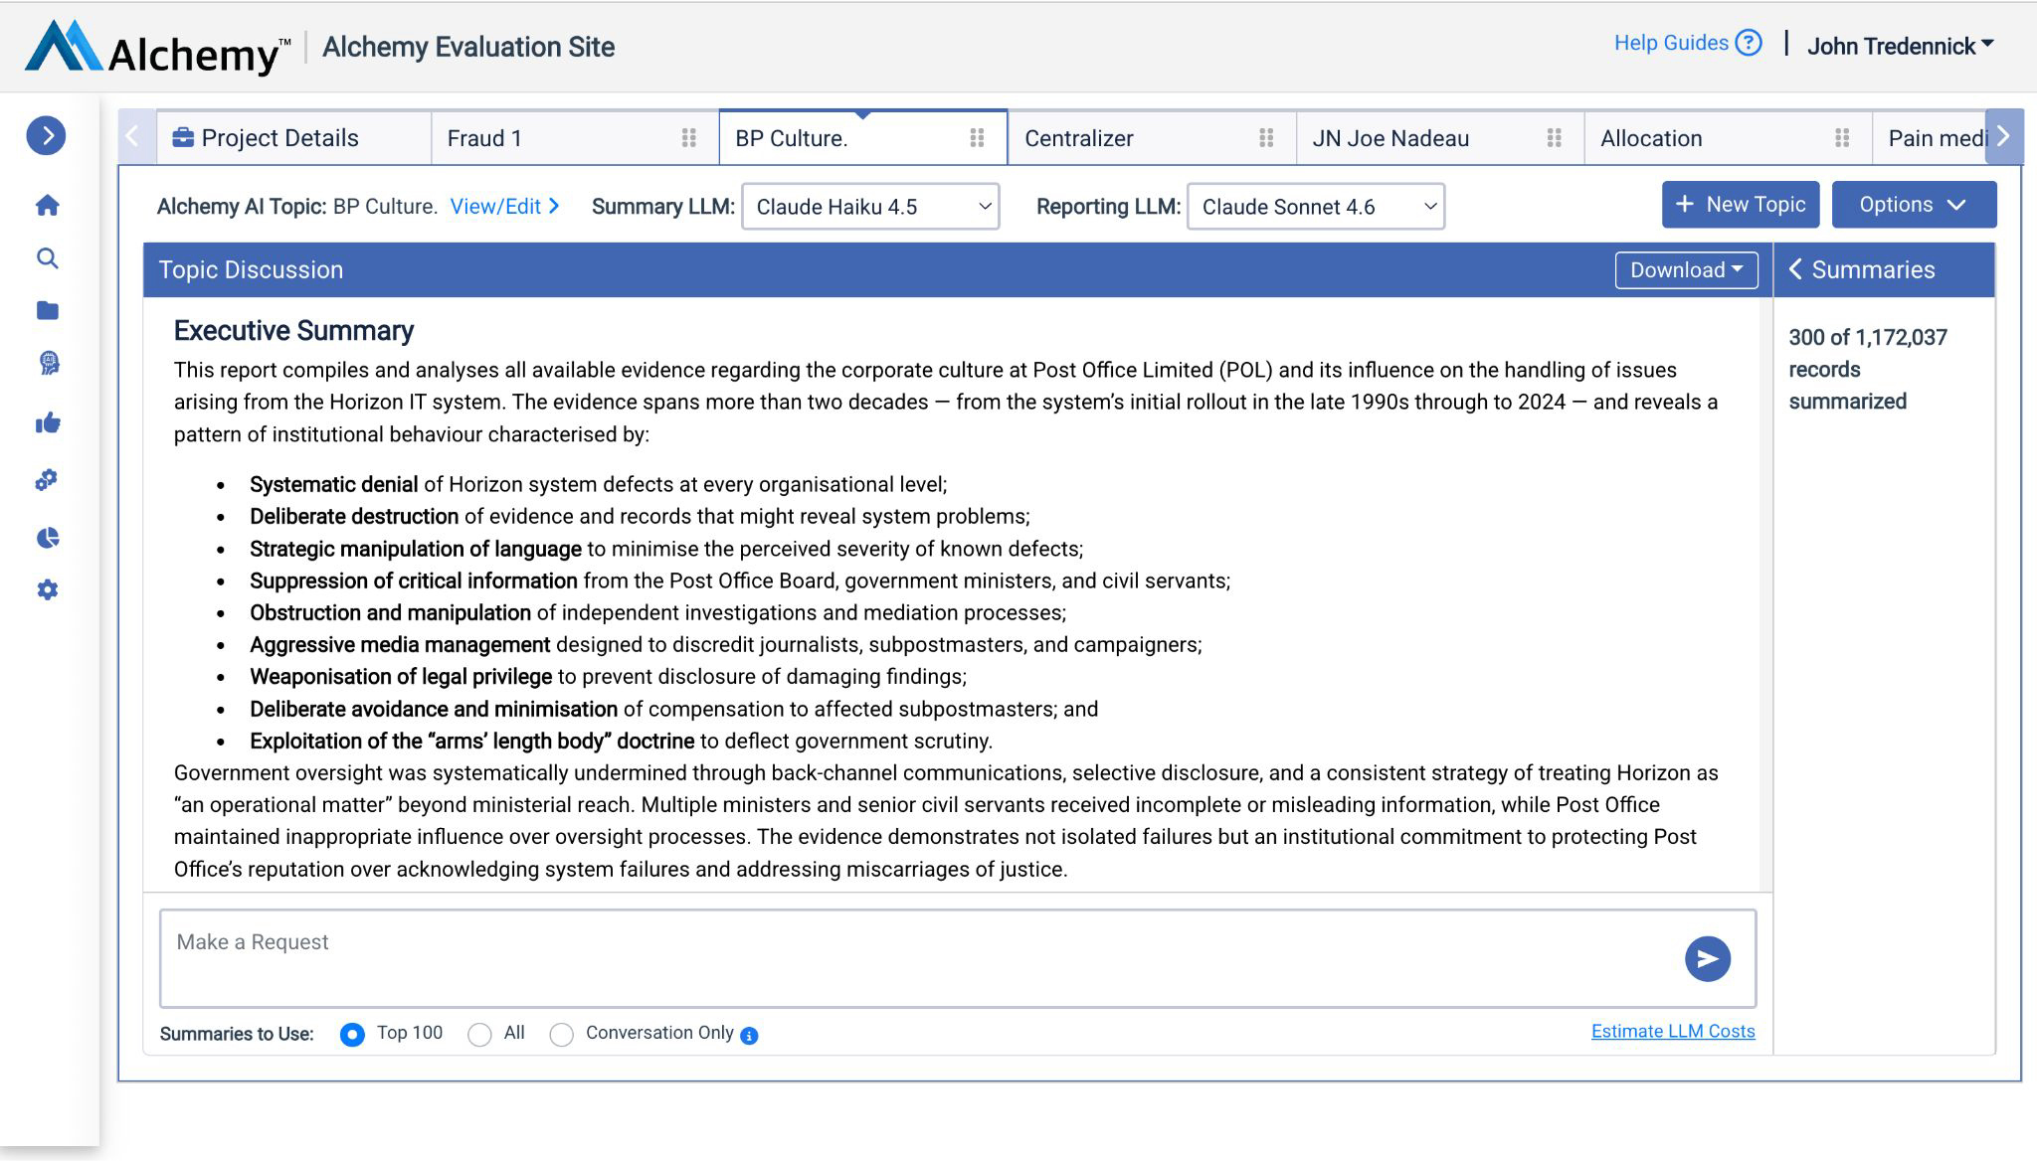
Task: Open the Reporting LLM dropdown
Action: tap(1315, 207)
